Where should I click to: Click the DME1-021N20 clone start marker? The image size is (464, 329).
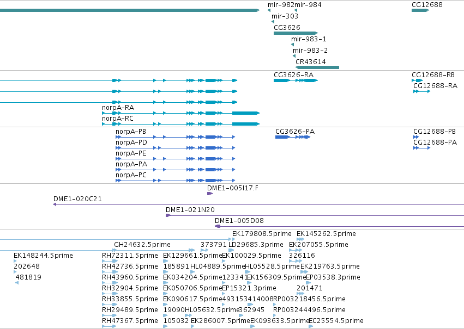[168, 215]
